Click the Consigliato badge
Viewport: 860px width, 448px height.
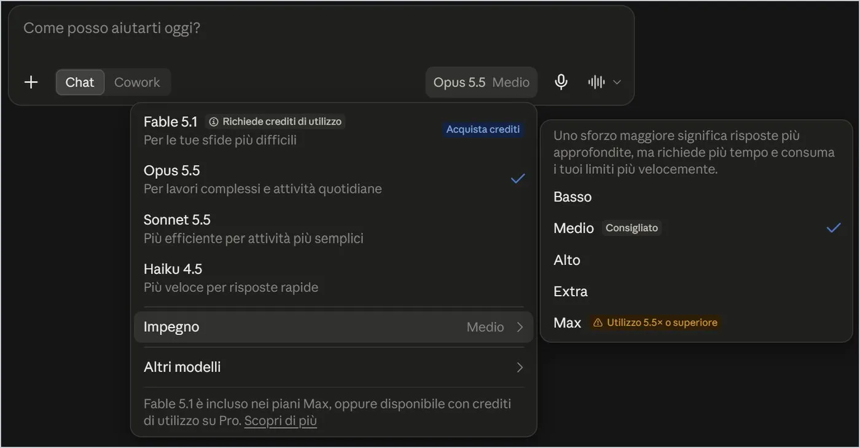coord(631,228)
